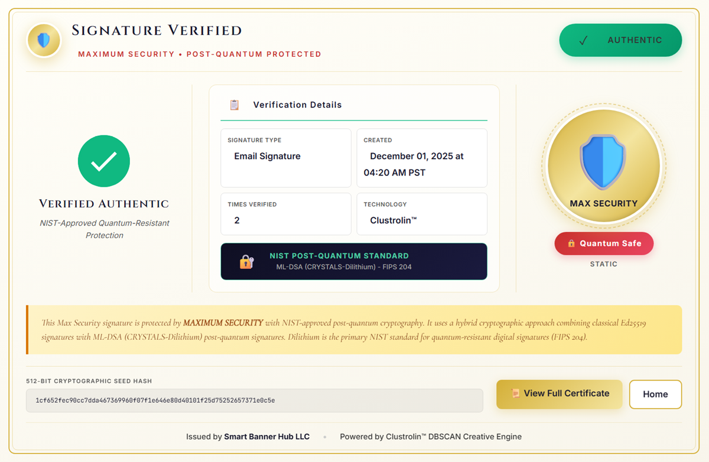The width and height of the screenshot is (709, 462).
Task: Click the Powered by Clustrolin DBSCAN text
Action: (x=430, y=437)
